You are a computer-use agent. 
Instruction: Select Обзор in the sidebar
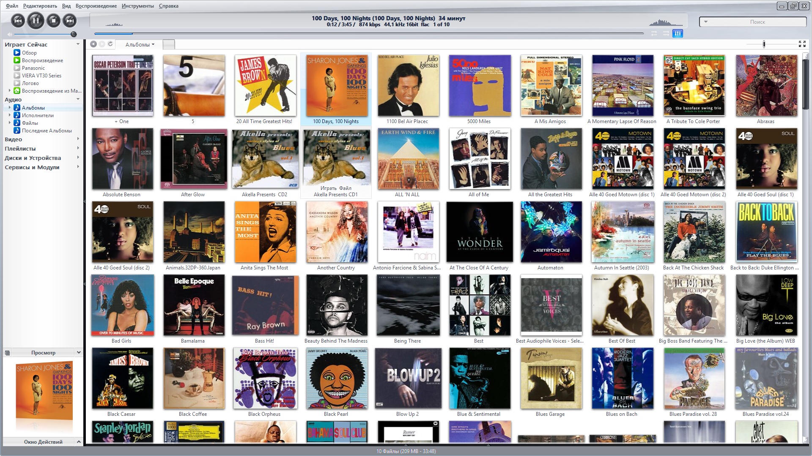point(29,53)
